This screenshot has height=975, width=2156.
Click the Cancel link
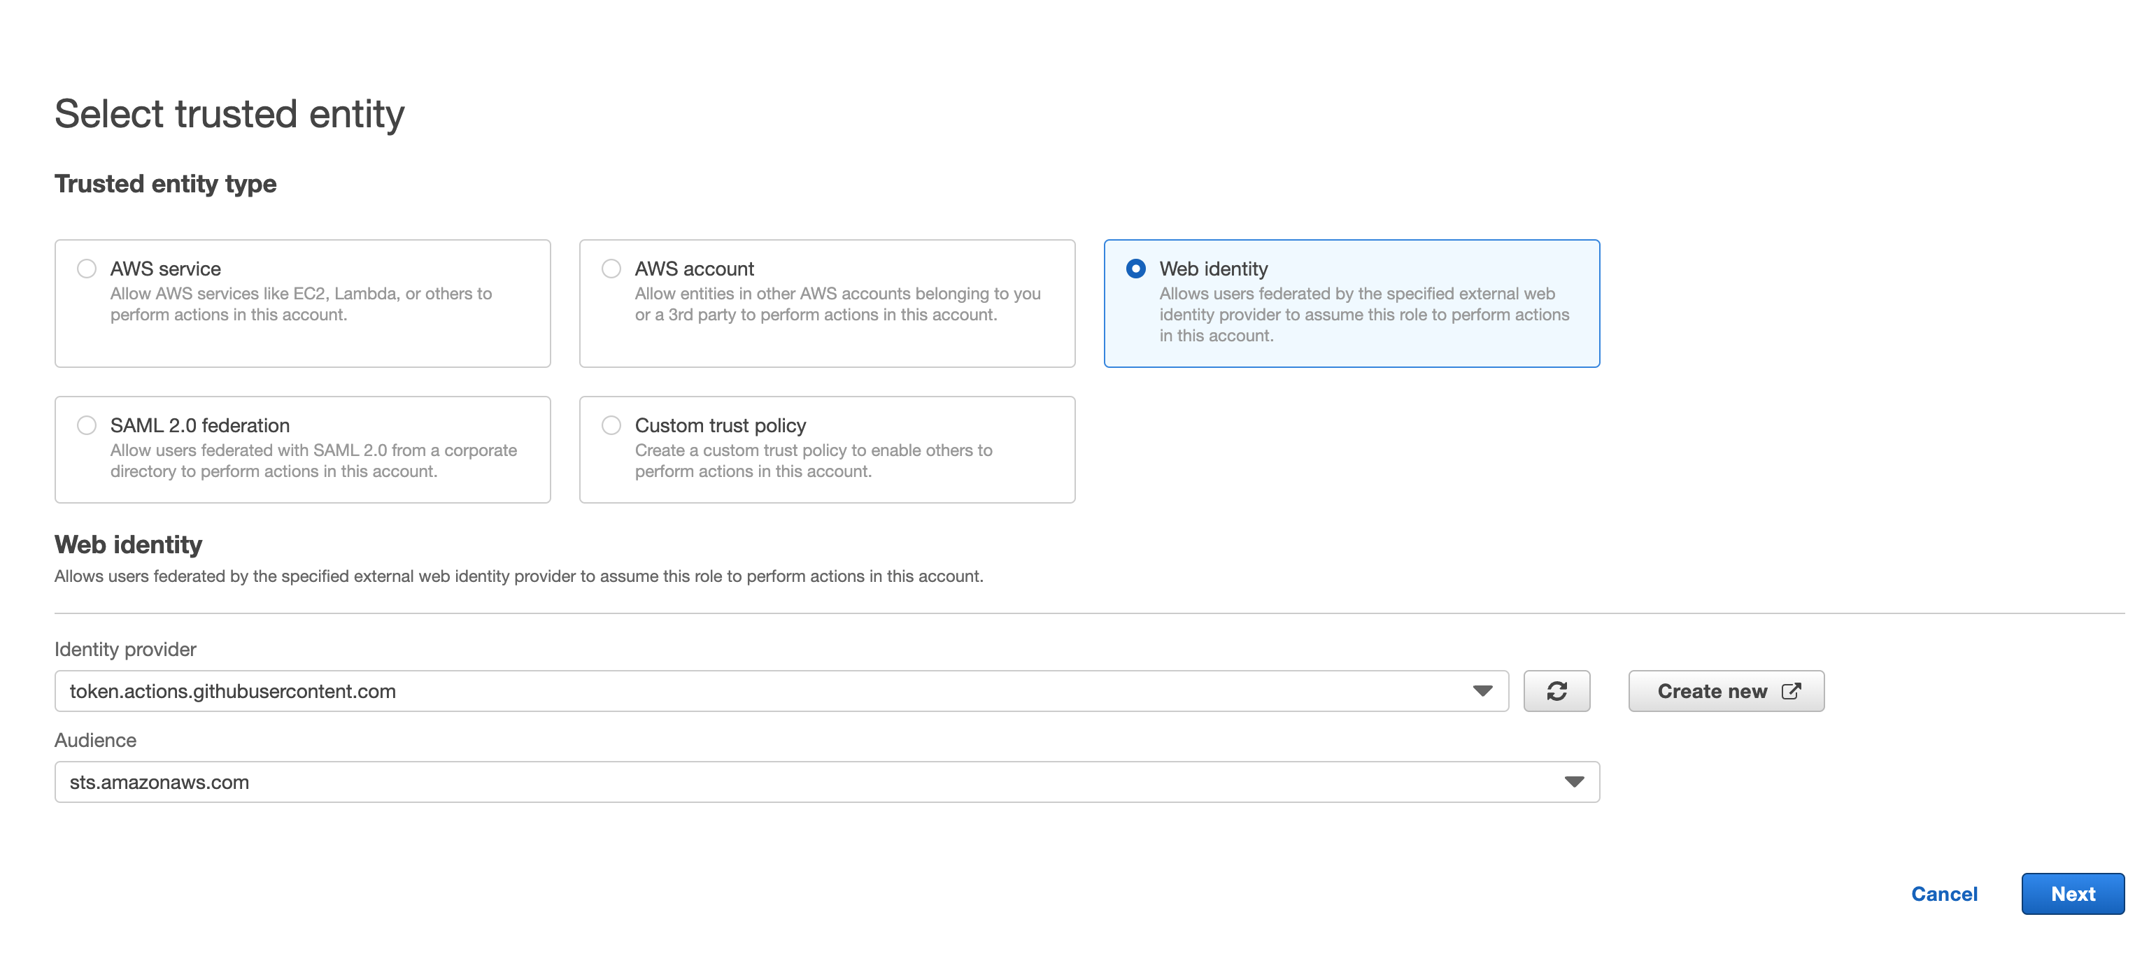tap(1943, 894)
